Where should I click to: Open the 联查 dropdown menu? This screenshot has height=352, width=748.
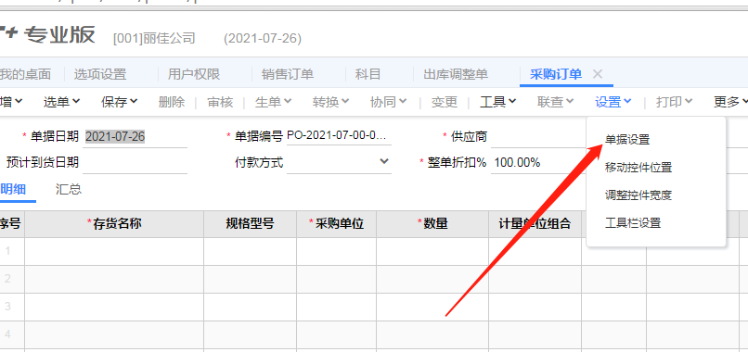pos(555,102)
